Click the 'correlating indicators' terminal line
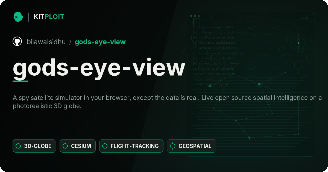This screenshot has width=328, height=172. tap(214, 58)
